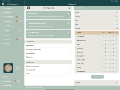Click the battery indicator in status bar

click(116, 1)
